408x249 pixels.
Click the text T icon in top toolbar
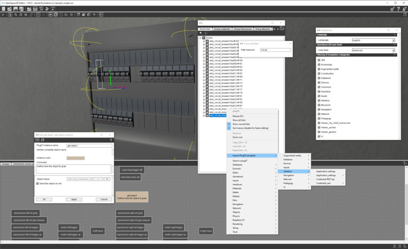[41, 9]
